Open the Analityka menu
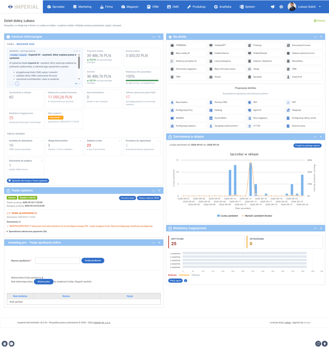 [223, 7]
